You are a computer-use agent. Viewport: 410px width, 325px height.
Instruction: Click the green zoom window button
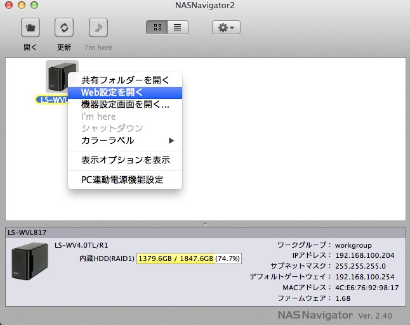[x=34, y=5]
